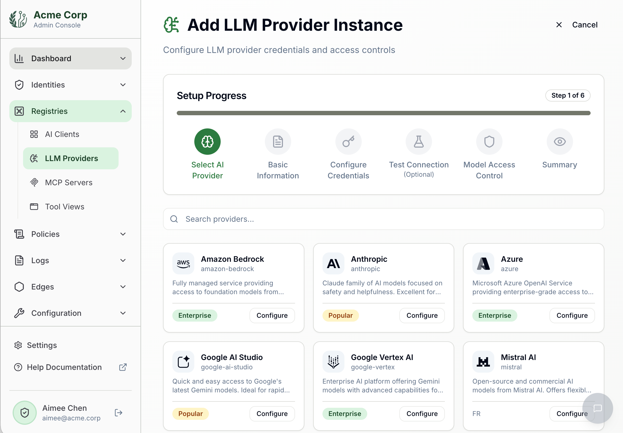
Task: Click the Tool Views panel icon
Action: 34,207
